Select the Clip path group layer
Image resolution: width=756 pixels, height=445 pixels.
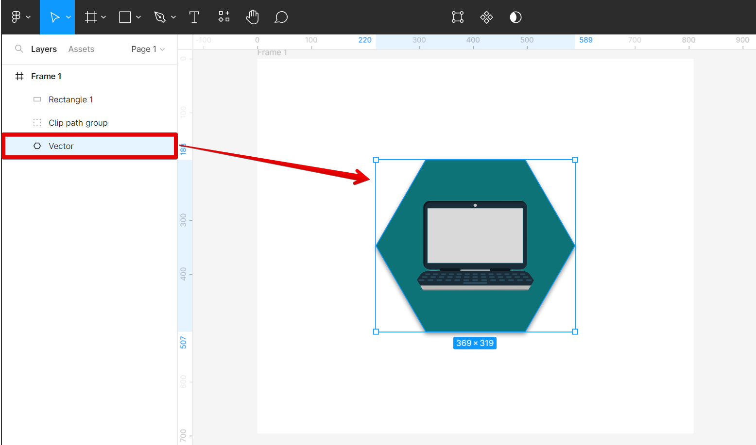[x=78, y=123]
